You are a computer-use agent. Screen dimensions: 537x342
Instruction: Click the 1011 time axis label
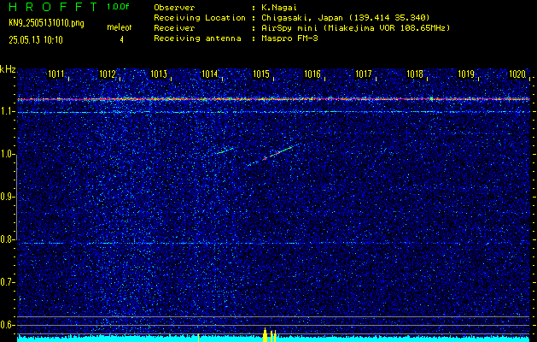tap(55, 74)
